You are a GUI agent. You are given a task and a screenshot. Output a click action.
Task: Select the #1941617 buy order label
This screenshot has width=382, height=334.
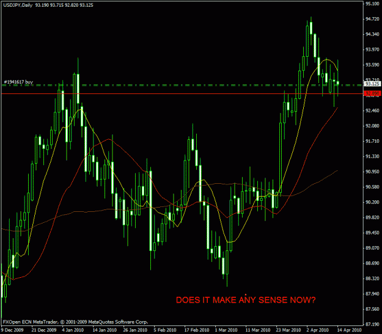point(18,82)
